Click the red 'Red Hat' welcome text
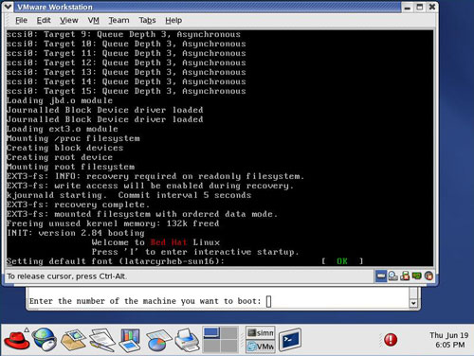Viewport: 474px width, 356px height. coord(169,242)
